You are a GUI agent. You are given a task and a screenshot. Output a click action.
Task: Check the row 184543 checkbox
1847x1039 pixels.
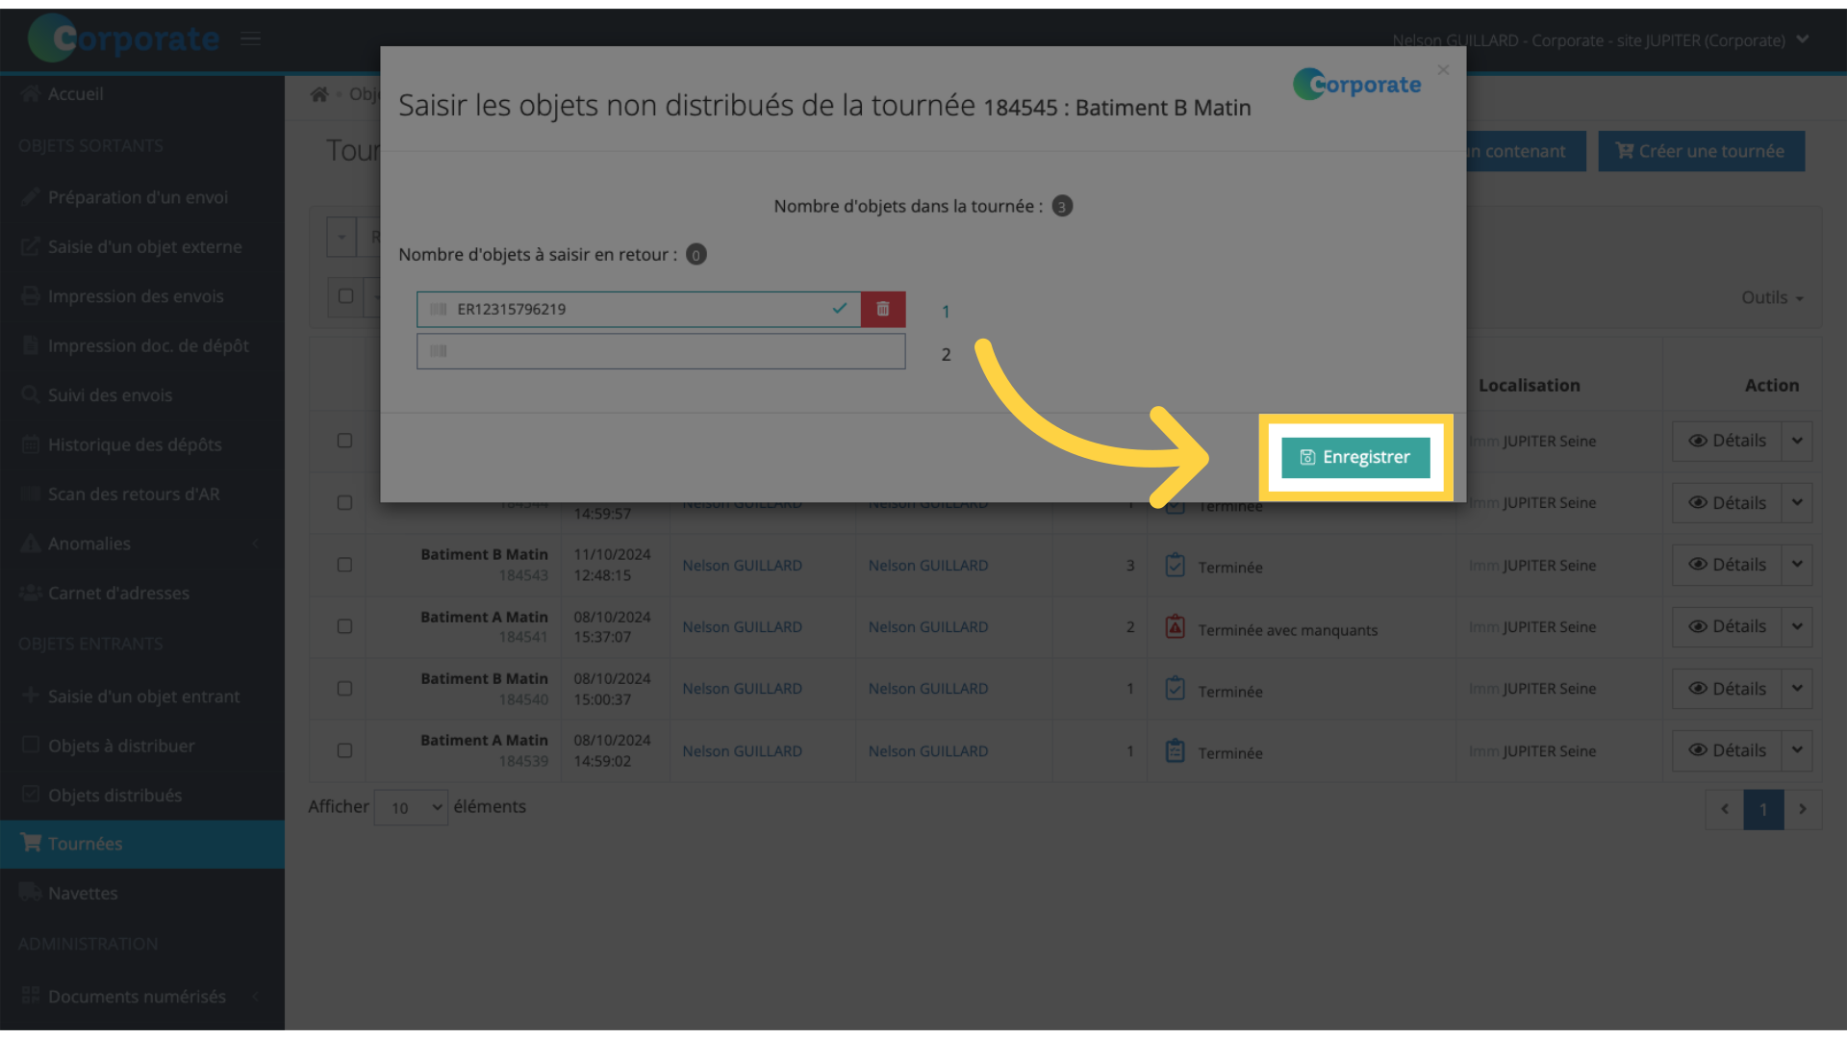click(344, 565)
